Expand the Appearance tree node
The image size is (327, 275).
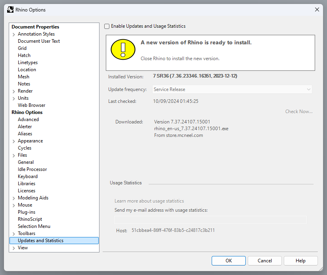pyautogui.click(x=14, y=141)
